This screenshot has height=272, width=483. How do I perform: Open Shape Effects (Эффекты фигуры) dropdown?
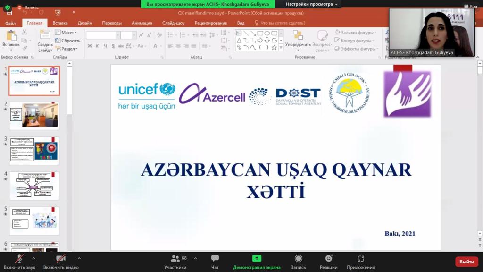pyautogui.click(x=357, y=49)
